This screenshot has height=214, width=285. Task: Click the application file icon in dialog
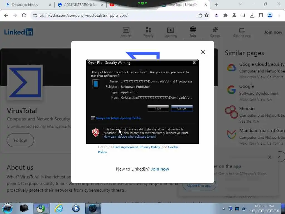96,84
